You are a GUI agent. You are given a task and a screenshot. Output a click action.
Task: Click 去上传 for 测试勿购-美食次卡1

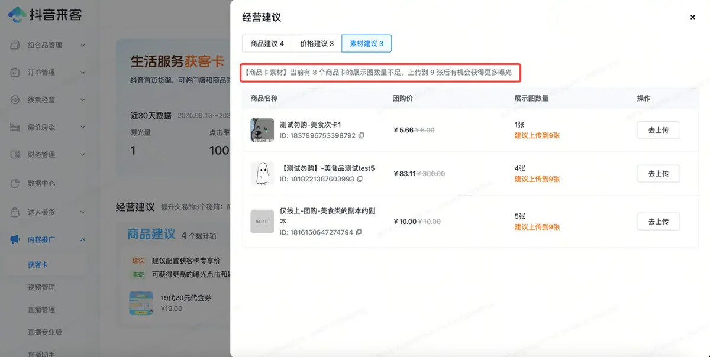tap(658, 130)
